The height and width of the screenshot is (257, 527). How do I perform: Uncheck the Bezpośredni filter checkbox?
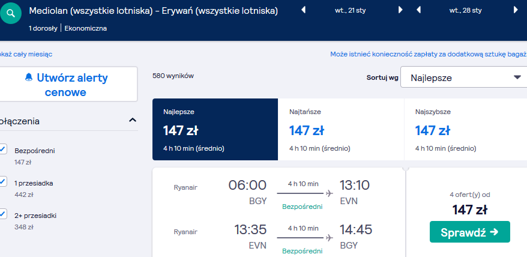(2, 149)
